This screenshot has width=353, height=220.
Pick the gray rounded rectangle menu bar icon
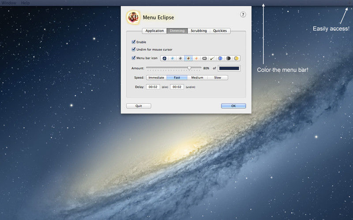pos(204,58)
